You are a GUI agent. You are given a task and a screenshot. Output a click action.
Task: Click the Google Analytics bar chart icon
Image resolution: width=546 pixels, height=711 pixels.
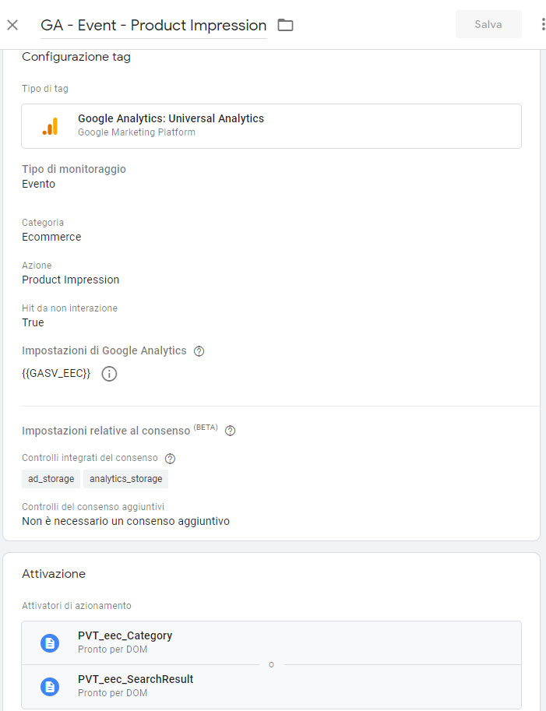[x=51, y=126]
